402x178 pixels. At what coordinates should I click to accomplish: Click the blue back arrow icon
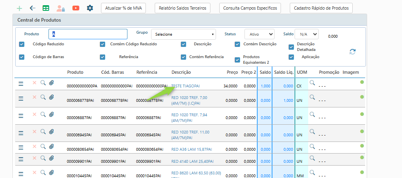(x=33, y=8)
